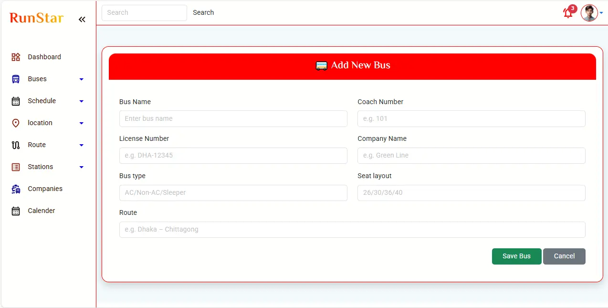Focus the Seat layout input field

pos(472,192)
